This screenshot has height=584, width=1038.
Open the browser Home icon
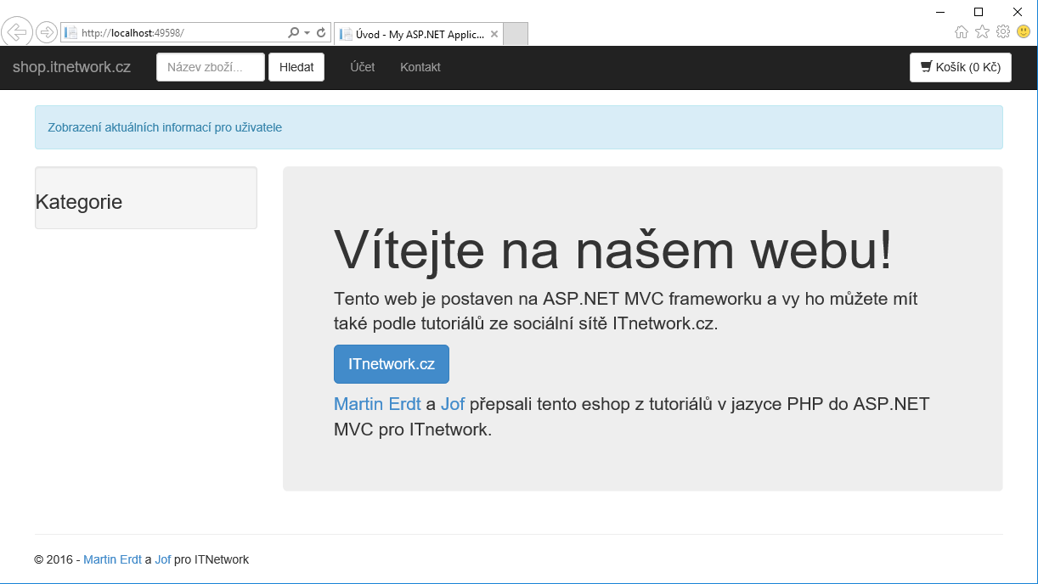click(x=962, y=32)
